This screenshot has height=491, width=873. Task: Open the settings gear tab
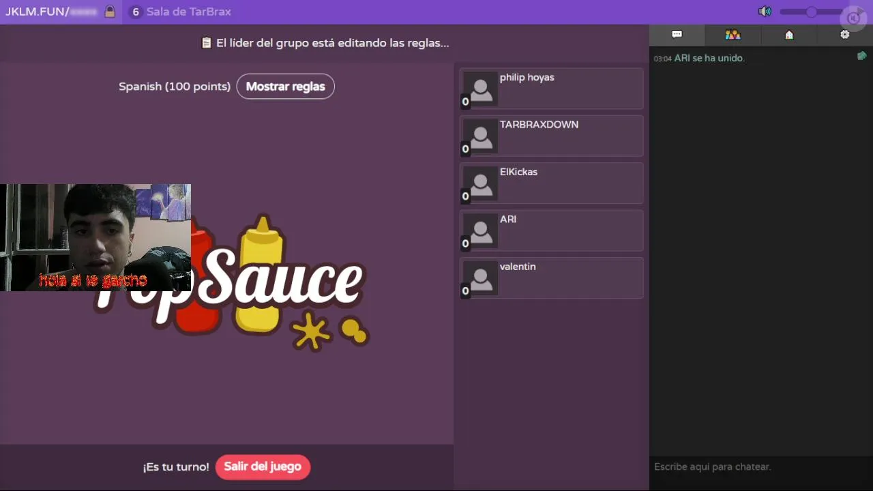pyautogui.click(x=845, y=35)
